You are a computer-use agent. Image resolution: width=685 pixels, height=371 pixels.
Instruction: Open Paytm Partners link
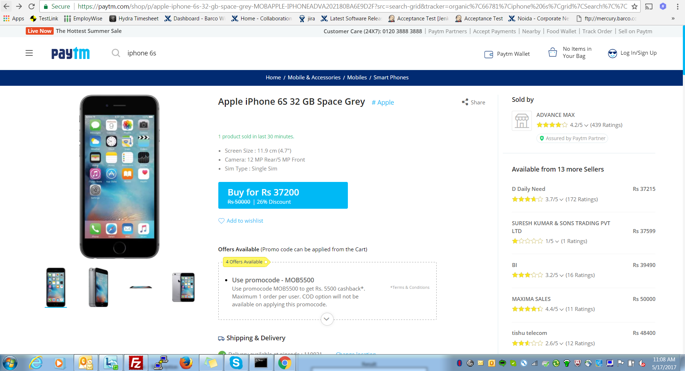pos(447,31)
